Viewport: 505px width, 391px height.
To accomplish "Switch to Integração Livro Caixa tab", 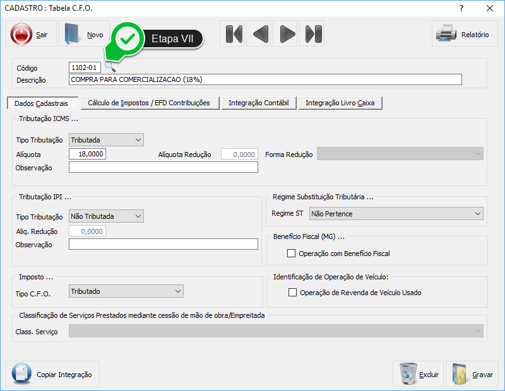I will pyautogui.click(x=340, y=103).
